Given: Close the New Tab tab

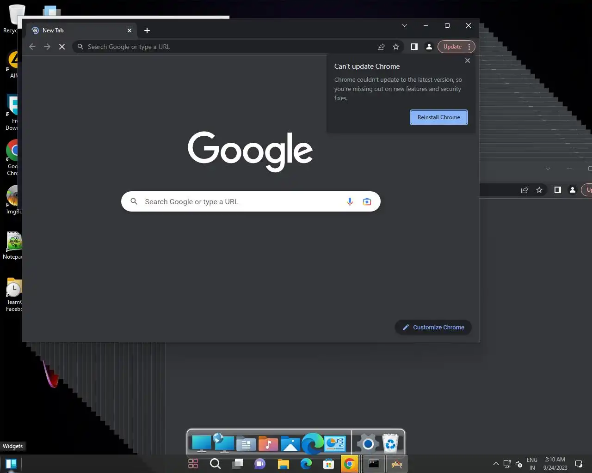Looking at the screenshot, I should coord(129,30).
